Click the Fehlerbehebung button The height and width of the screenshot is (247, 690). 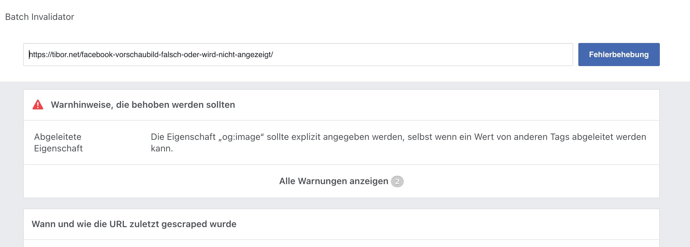619,55
